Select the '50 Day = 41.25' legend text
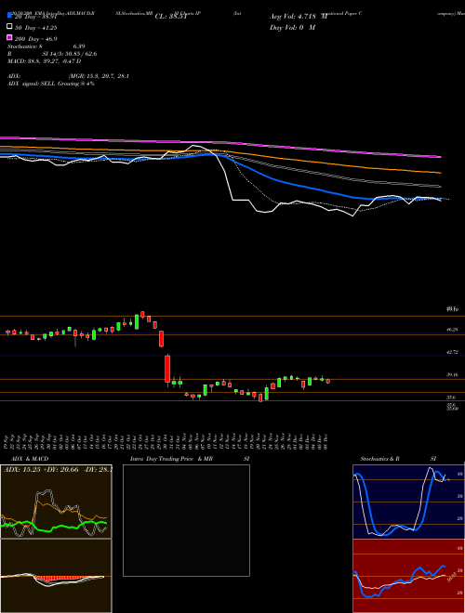This screenshot has height=613, width=465. coord(36,28)
